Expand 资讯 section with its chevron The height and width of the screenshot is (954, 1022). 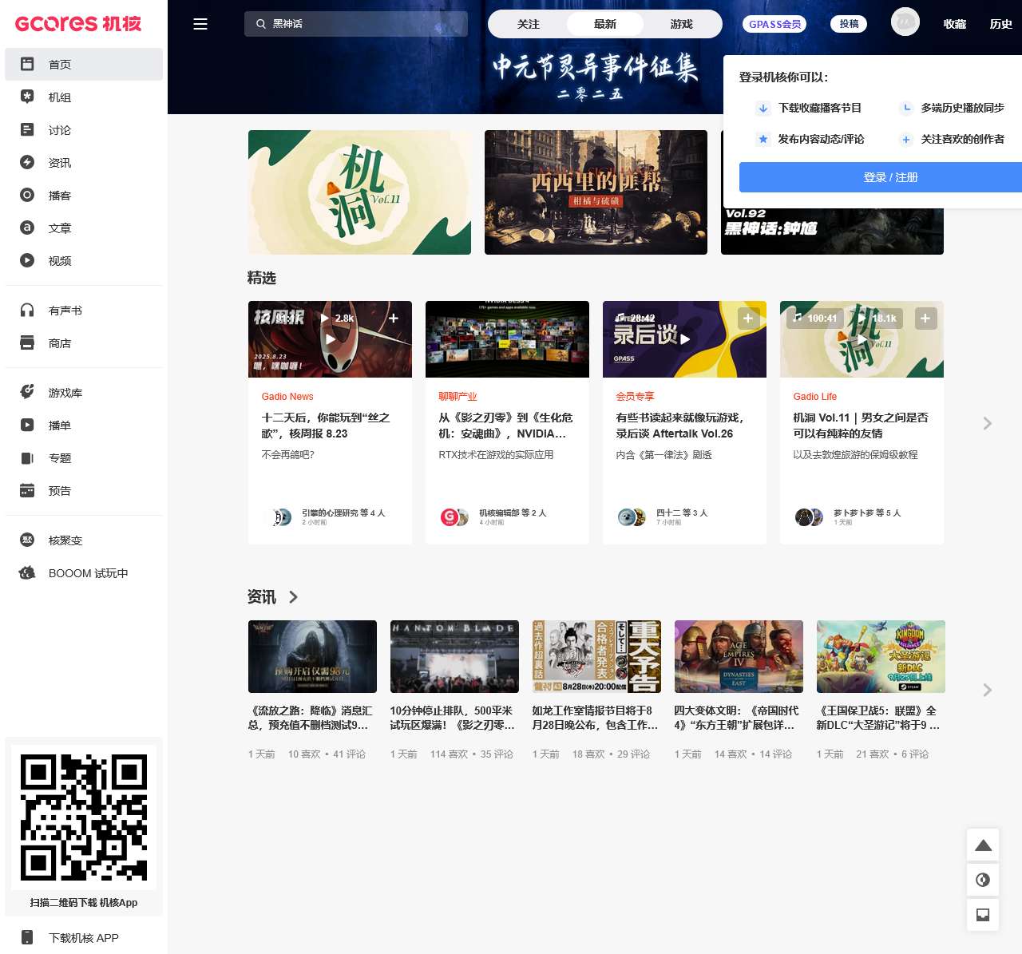pyautogui.click(x=293, y=597)
